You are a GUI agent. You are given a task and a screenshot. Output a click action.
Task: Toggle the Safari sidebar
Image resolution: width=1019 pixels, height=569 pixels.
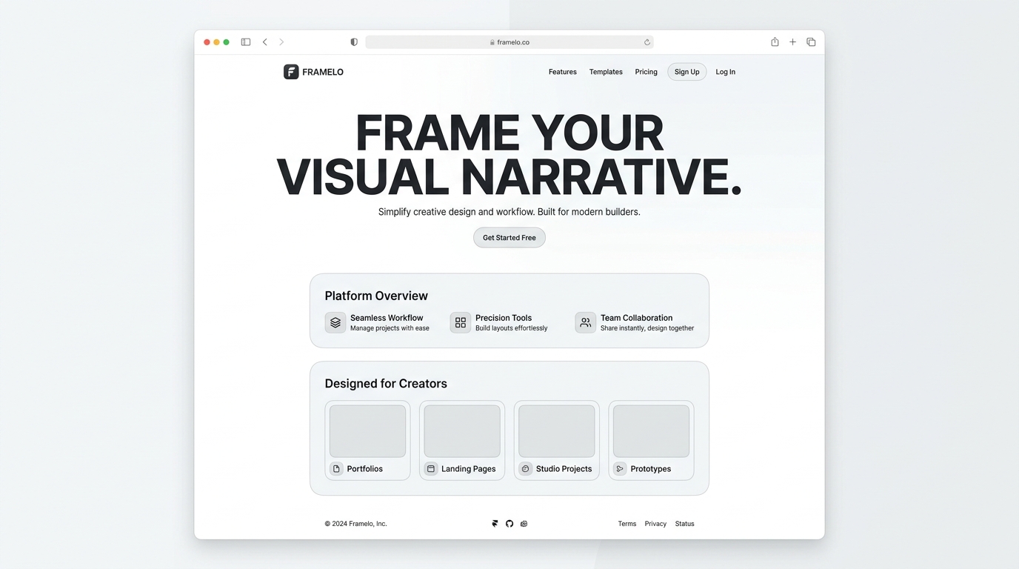(x=246, y=42)
